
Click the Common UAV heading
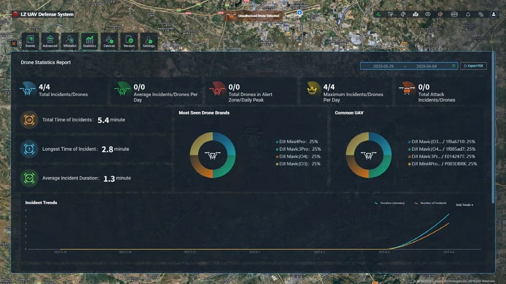(x=349, y=113)
